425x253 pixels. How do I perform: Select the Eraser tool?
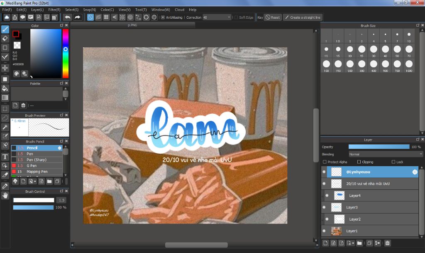5,39
